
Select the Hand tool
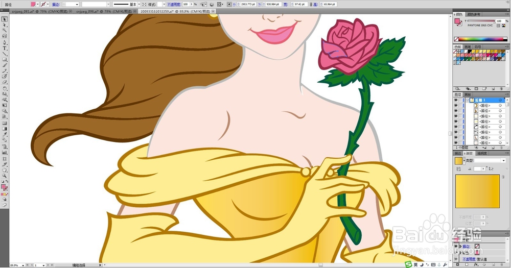point(5,170)
